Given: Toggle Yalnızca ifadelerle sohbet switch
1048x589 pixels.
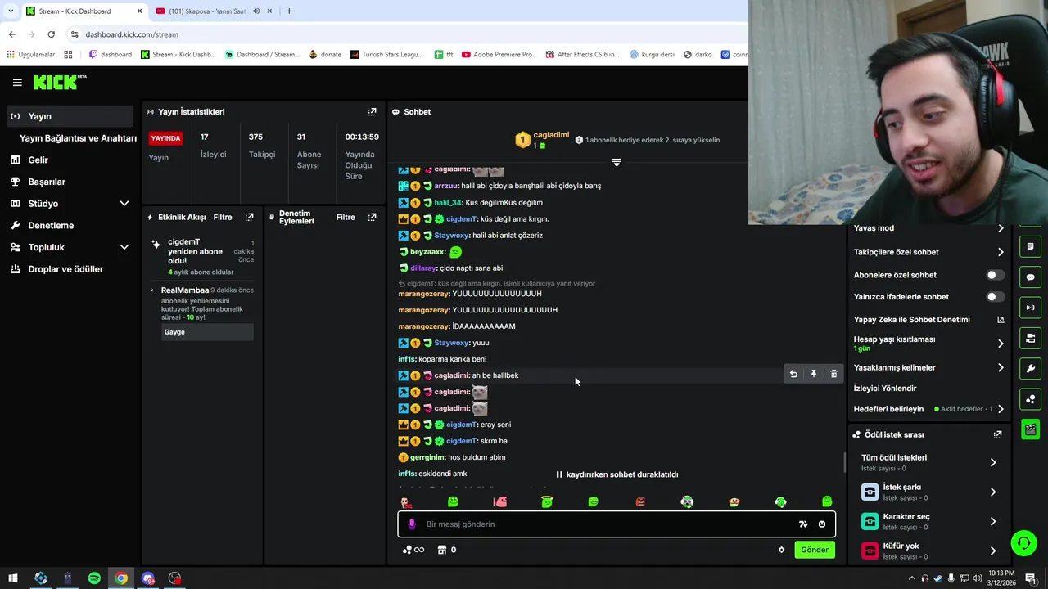Looking at the screenshot, I should 996,297.
